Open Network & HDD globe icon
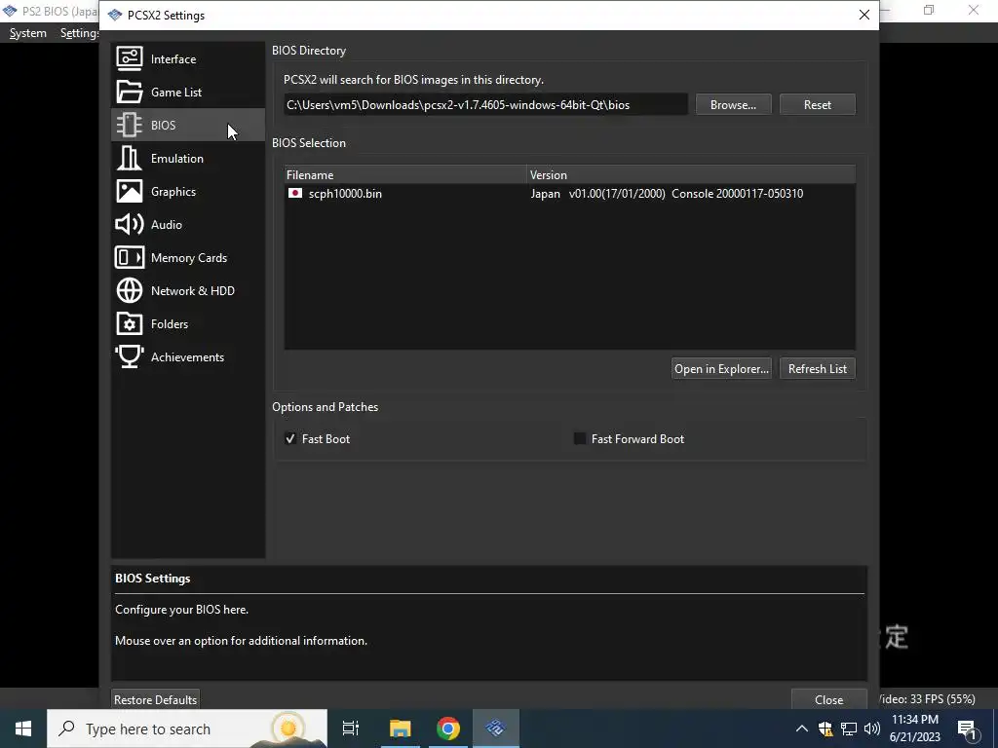This screenshot has width=998, height=748. (x=130, y=290)
